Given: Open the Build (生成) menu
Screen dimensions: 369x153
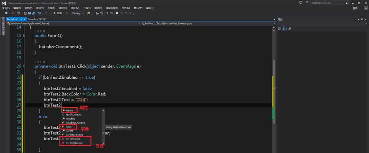Looking at the screenshot, I should [51, 8].
